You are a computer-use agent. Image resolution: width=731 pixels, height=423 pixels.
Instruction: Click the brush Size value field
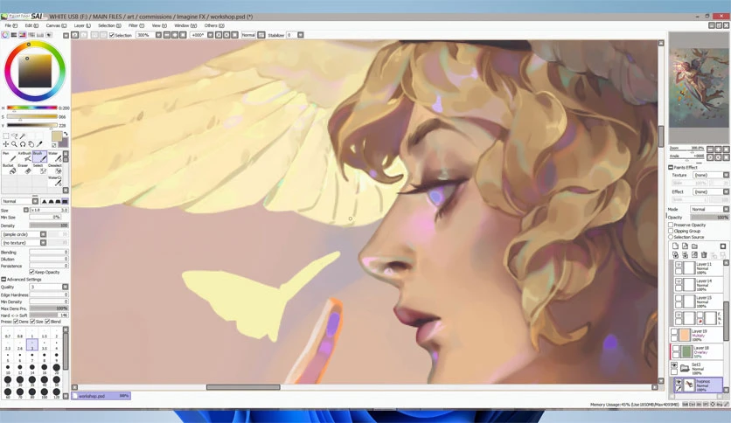click(49, 210)
